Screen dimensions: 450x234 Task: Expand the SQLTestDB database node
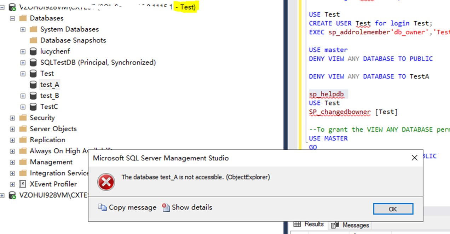(x=23, y=63)
